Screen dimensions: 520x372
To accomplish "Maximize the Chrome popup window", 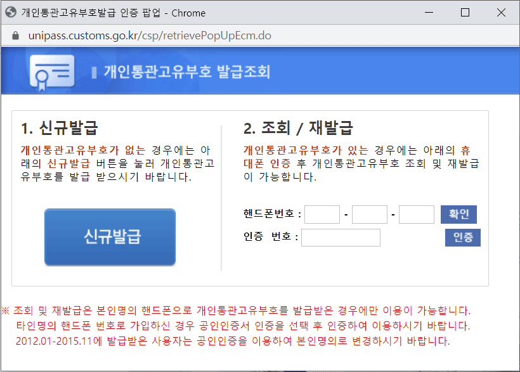I will [465, 13].
